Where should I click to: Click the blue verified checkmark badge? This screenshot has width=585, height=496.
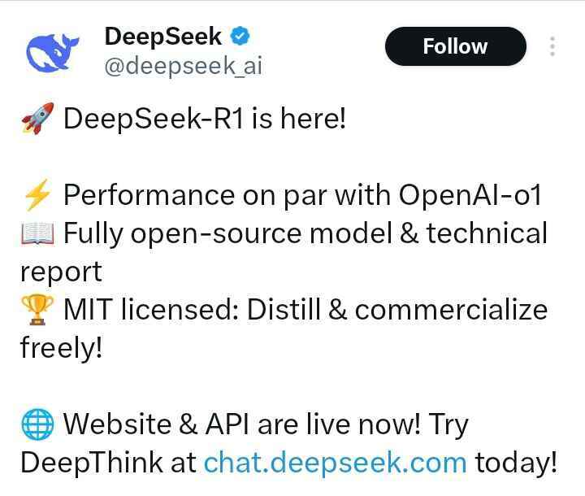tap(239, 37)
